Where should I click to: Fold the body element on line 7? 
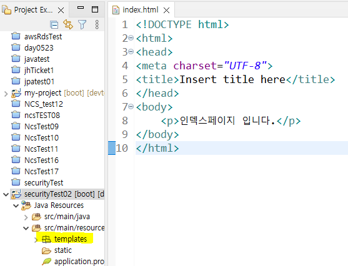(131, 107)
